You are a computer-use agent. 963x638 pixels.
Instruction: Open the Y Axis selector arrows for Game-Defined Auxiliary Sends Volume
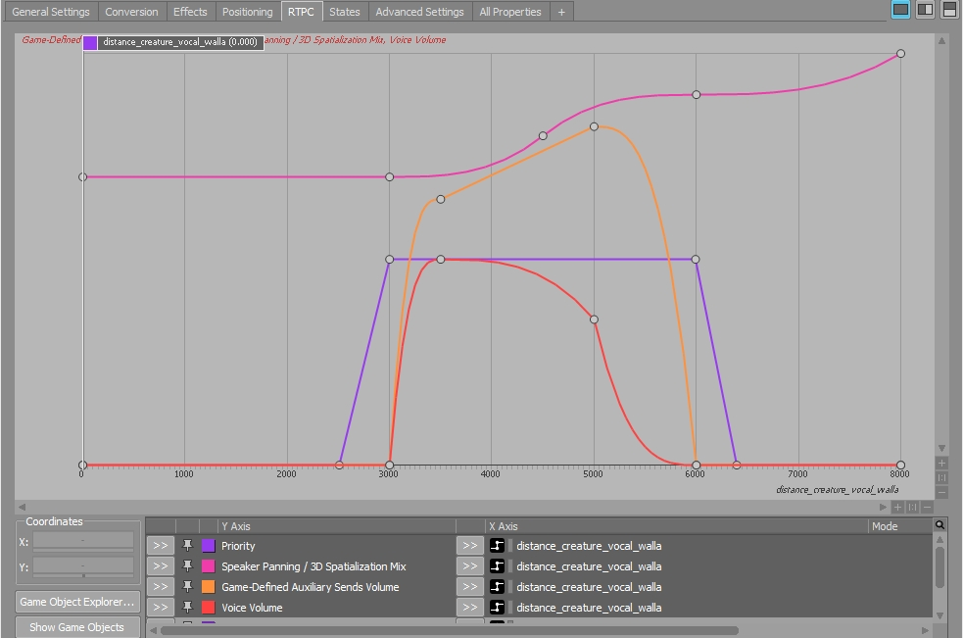[161, 586]
